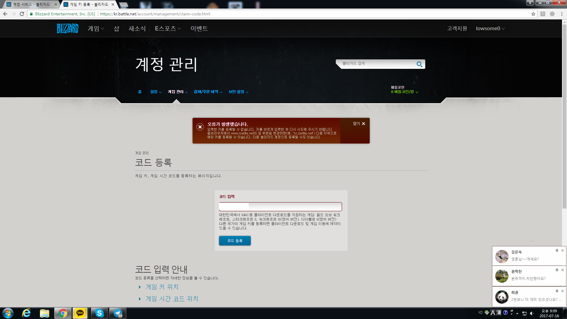Dismiss the 김은숙 notification

(x=563, y=250)
